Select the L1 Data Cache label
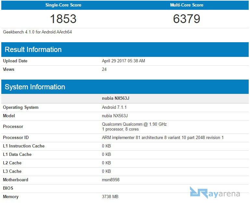The image size is (250, 203). click(x=17, y=155)
